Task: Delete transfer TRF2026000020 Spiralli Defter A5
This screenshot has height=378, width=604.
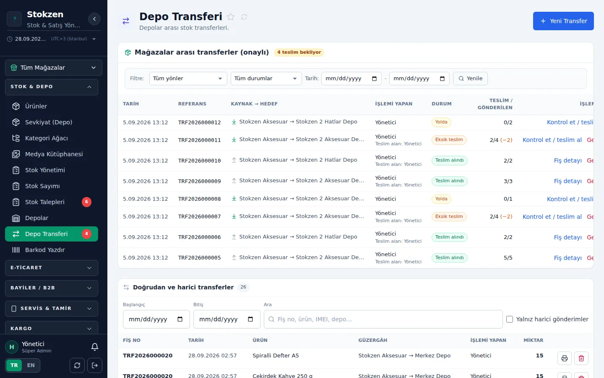Action: (581, 358)
